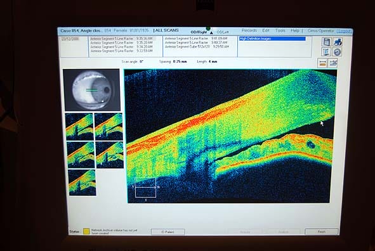Select the Anterior Segment Cube 512x128 scan
The width and height of the screenshot is (375, 251).
tap(197, 47)
